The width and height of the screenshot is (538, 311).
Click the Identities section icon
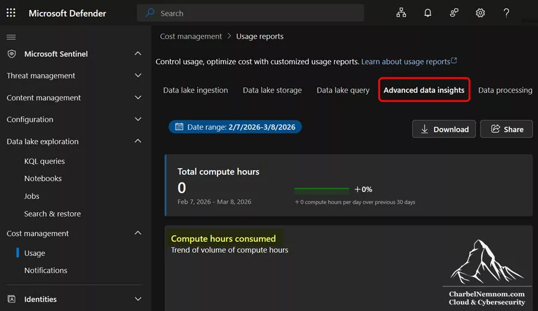[x=11, y=299]
